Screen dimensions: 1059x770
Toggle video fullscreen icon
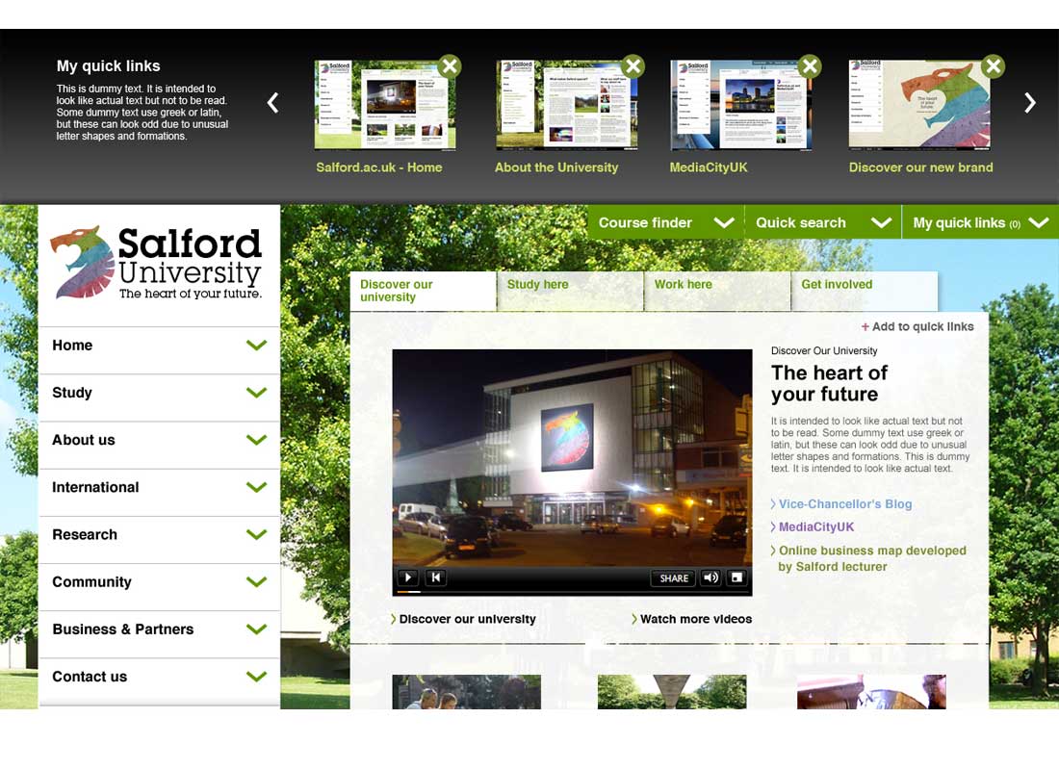point(736,577)
